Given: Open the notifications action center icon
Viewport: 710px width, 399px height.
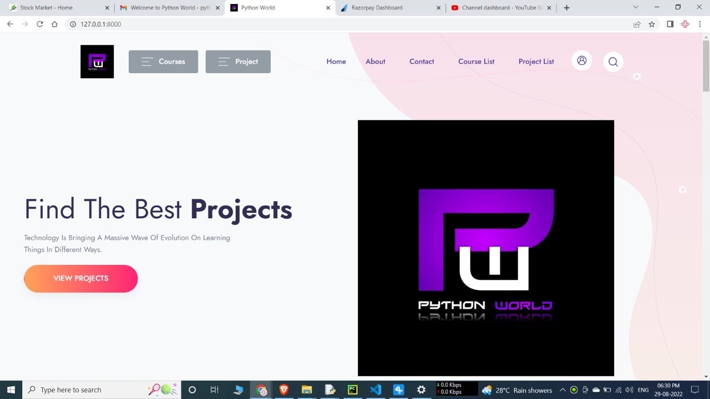Looking at the screenshot, I should pyautogui.click(x=695, y=390).
